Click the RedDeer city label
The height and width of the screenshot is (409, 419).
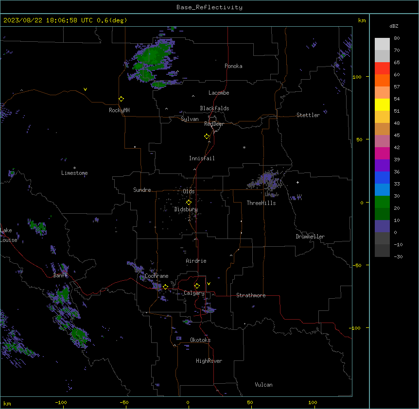(x=214, y=124)
